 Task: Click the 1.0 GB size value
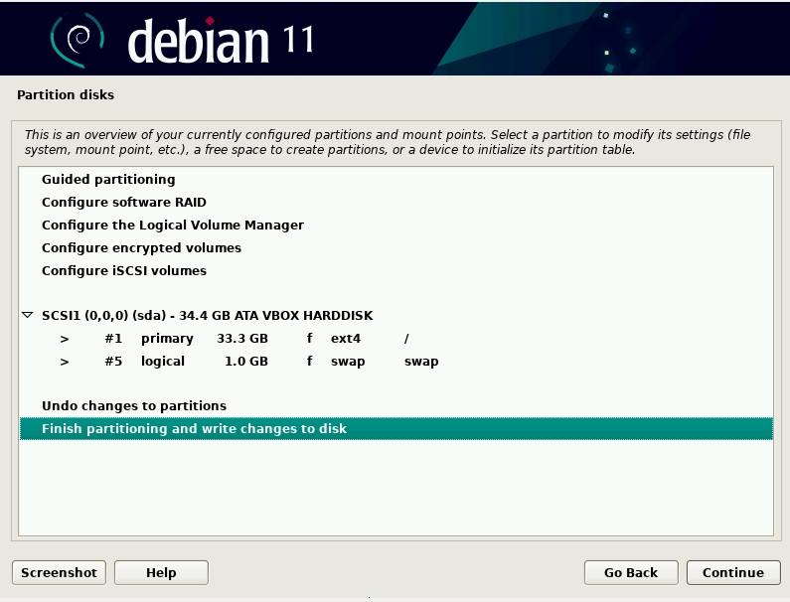pyautogui.click(x=246, y=362)
